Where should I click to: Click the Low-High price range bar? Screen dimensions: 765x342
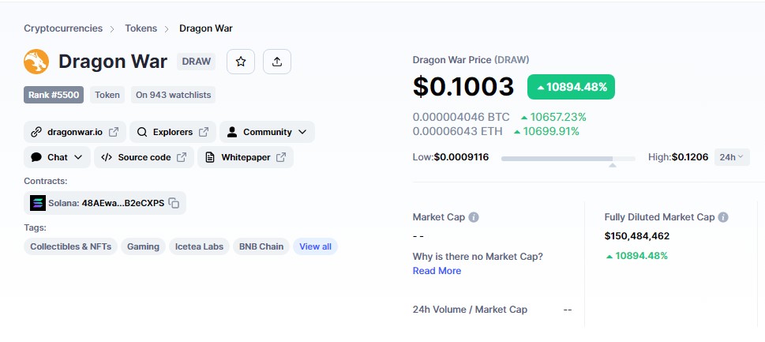pos(568,159)
